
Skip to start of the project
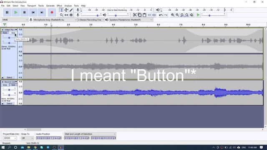33,12
